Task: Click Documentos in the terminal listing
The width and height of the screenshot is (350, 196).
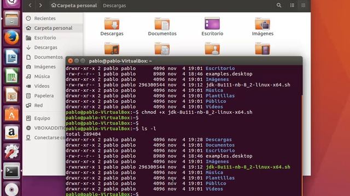Action: click(220, 145)
